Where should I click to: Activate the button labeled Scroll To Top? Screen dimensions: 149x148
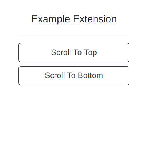[74, 52]
